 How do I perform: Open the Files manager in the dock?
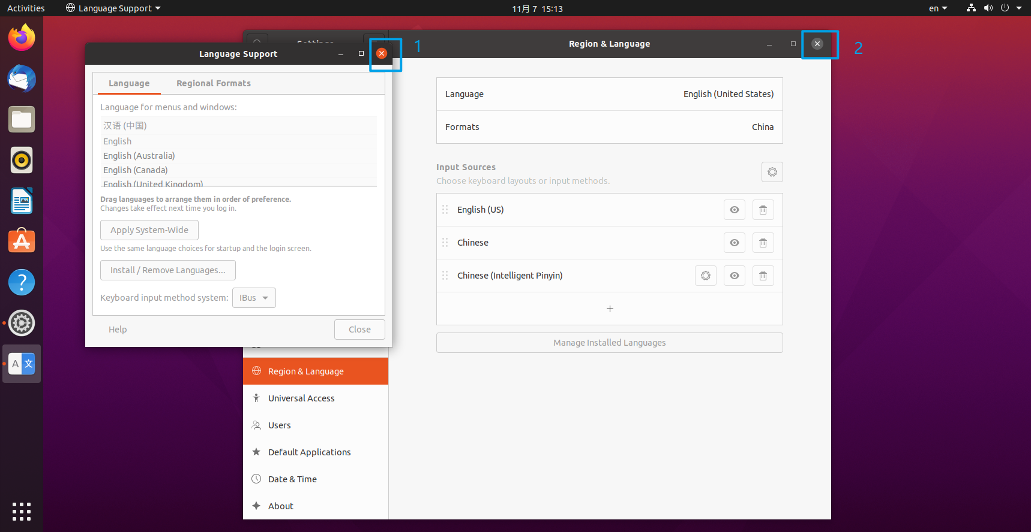pos(22,119)
